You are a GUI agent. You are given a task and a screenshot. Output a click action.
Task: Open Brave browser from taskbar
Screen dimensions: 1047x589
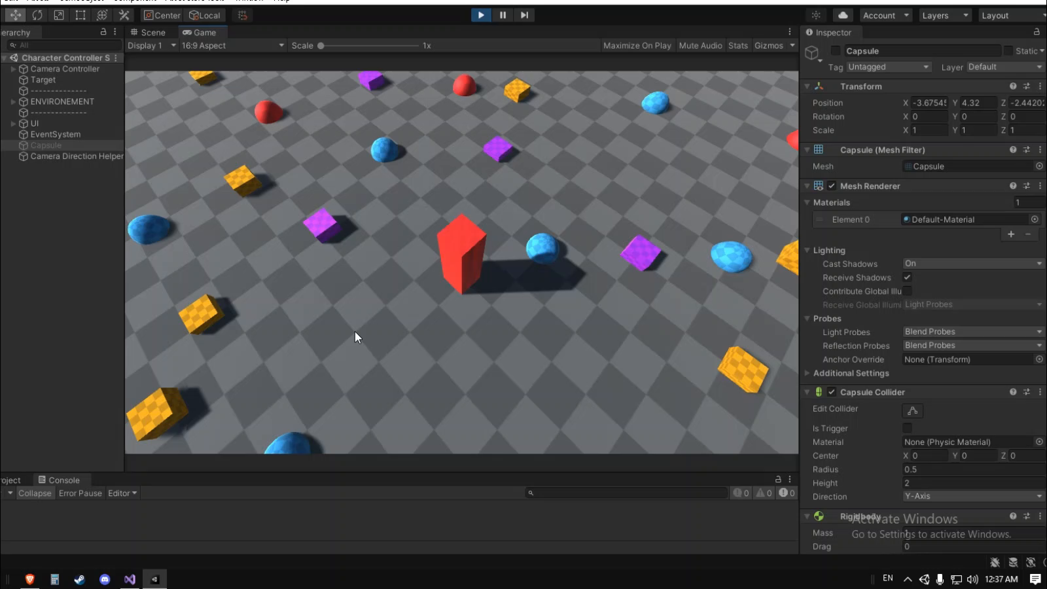[29, 579]
